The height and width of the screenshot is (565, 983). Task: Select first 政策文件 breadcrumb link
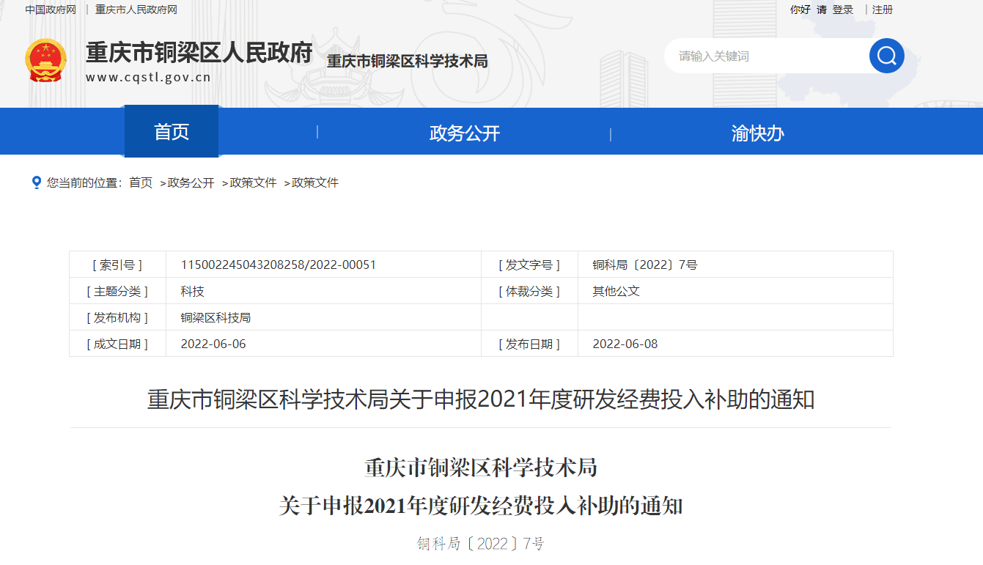pos(253,182)
